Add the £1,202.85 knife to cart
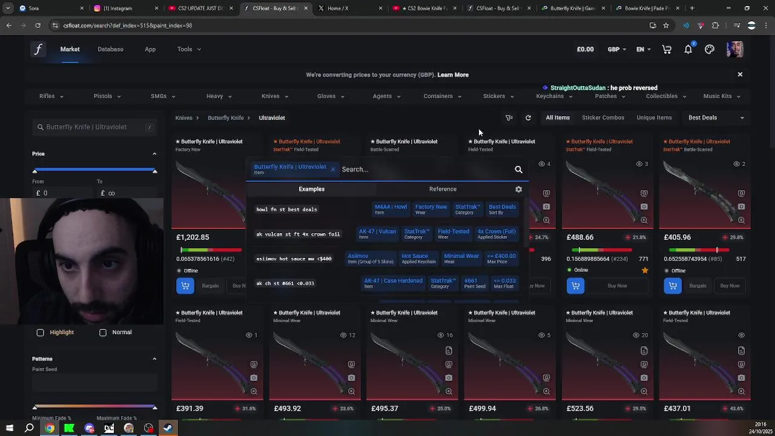 [185, 286]
